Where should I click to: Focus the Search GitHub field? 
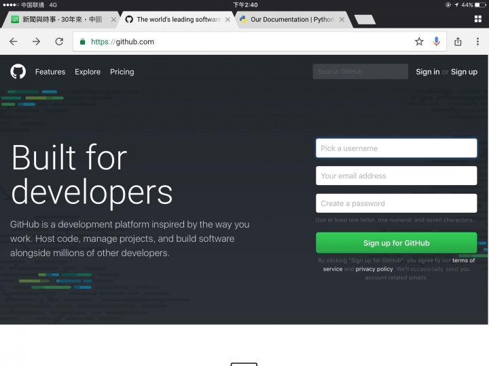click(x=361, y=72)
